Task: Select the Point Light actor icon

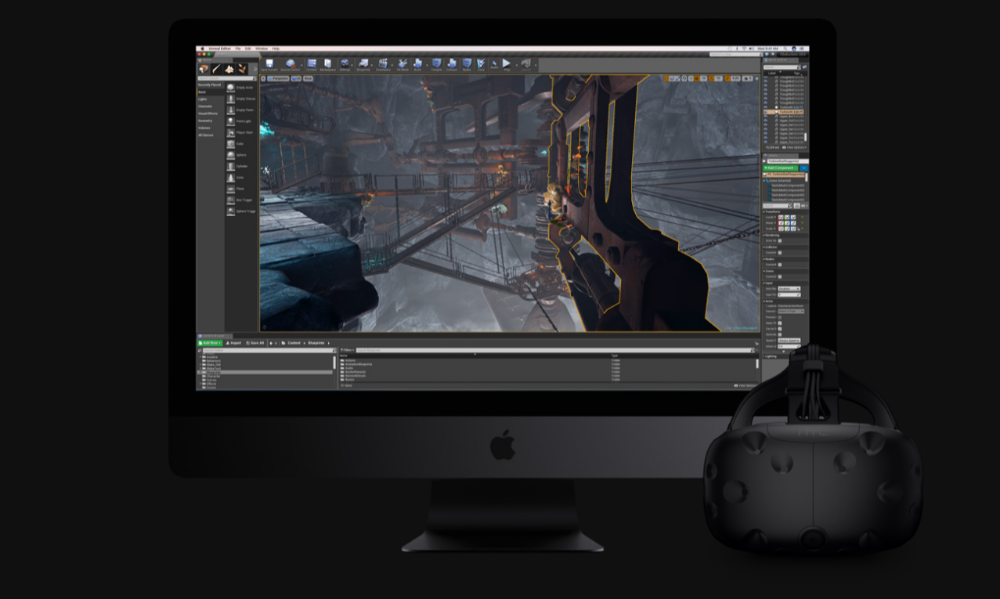Action: [231, 121]
